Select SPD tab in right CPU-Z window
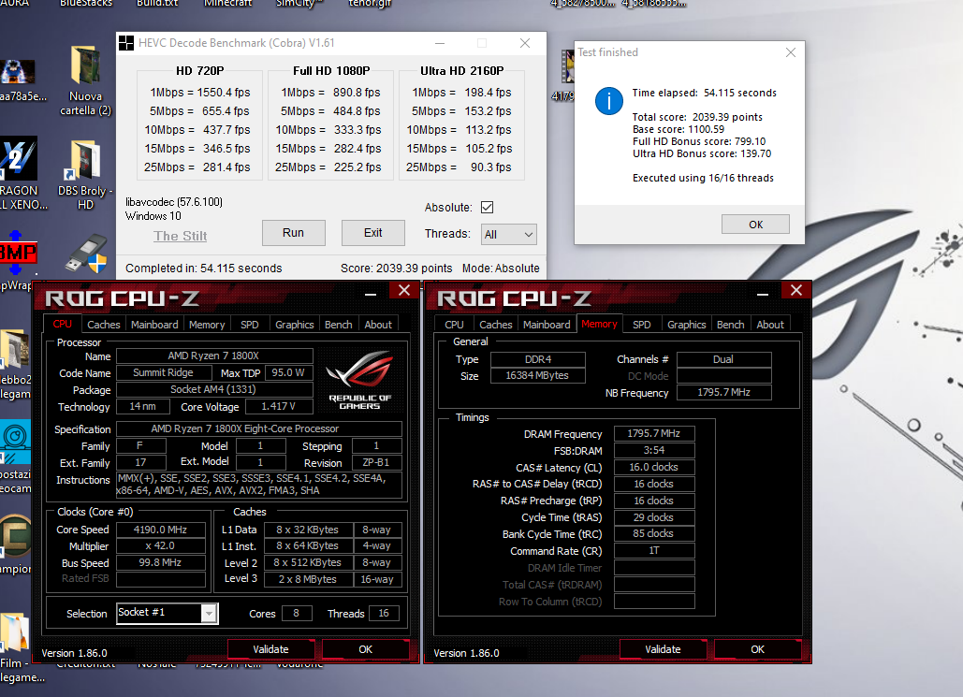Viewport: 963px width, 697px height. coord(642,325)
